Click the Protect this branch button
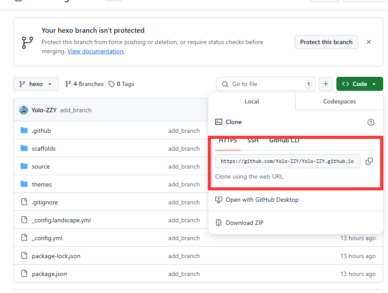388x293 pixels. tap(326, 42)
